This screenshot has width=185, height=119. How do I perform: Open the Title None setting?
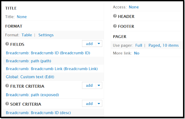[x=22, y=17]
